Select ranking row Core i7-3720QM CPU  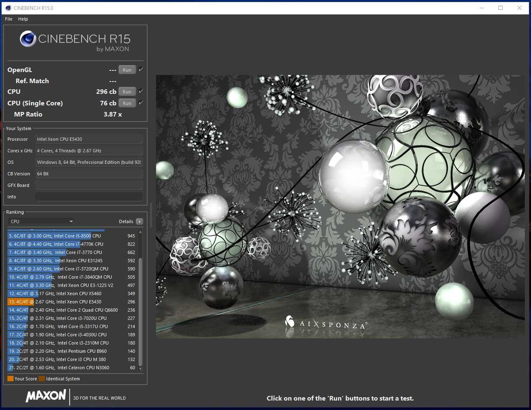tap(72, 269)
